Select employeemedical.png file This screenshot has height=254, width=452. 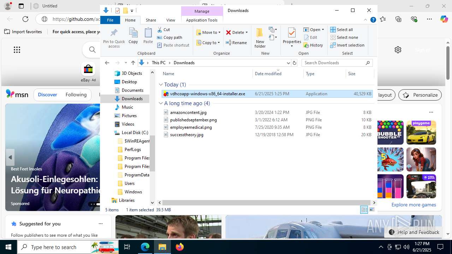click(191, 127)
